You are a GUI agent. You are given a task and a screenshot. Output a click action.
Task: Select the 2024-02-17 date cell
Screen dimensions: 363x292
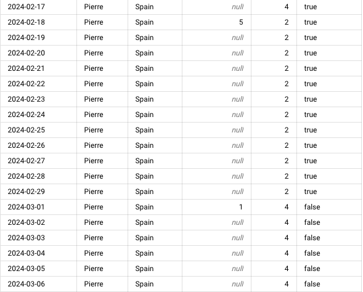pos(39,7)
